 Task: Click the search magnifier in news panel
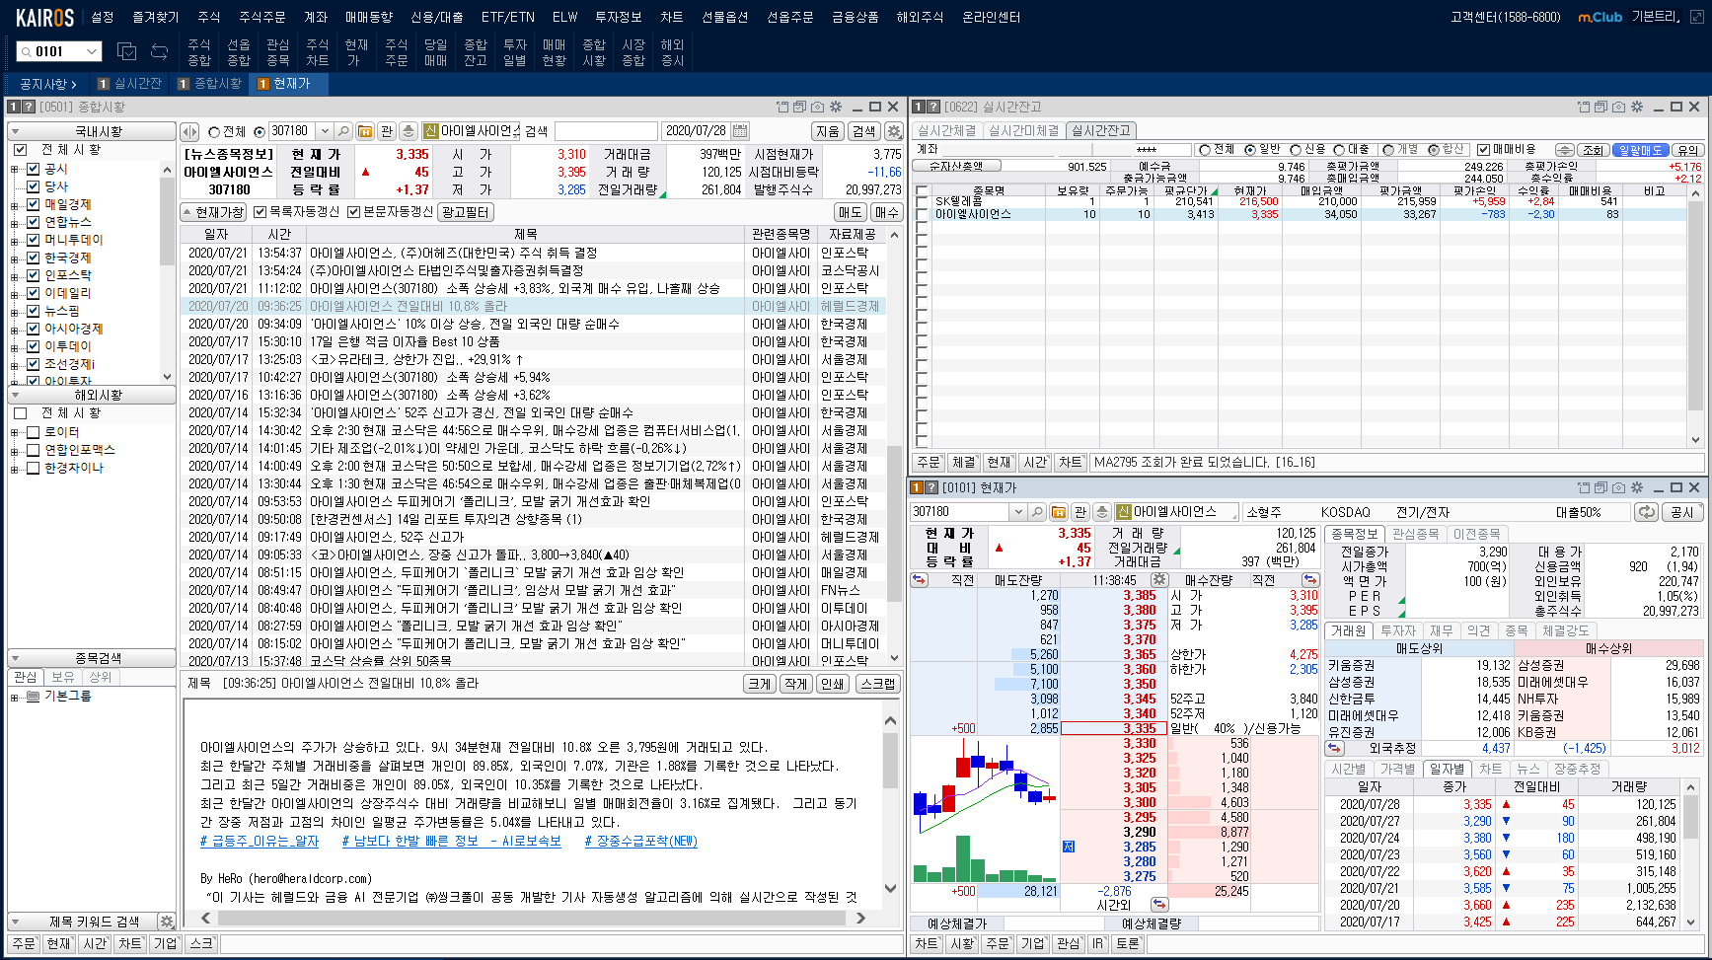tap(343, 131)
